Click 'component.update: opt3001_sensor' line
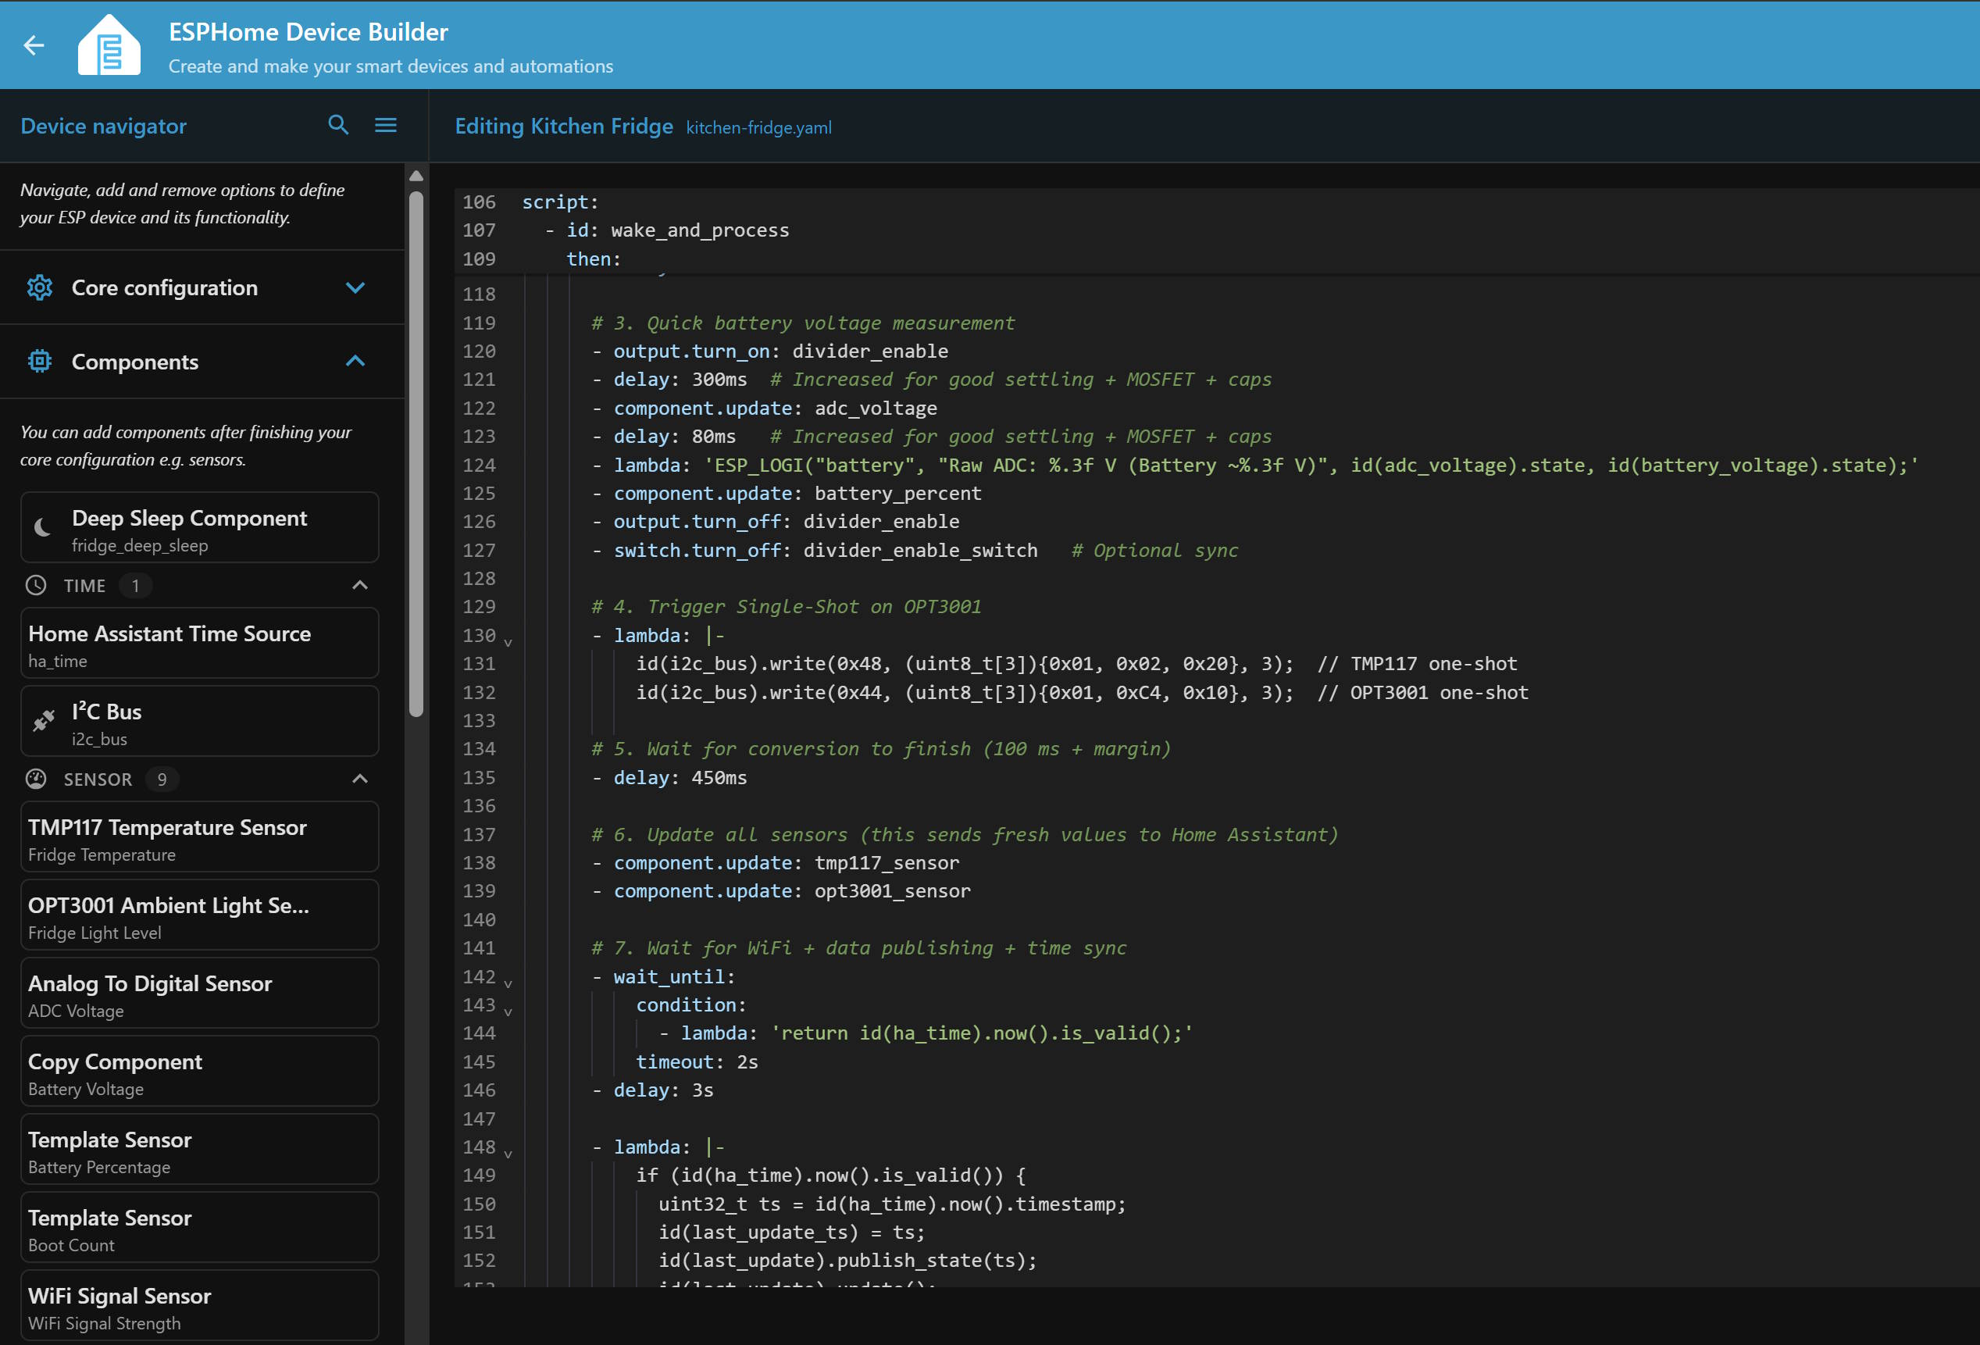The height and width of the screenshot is (1345, 1980). [x=792, y=891]
